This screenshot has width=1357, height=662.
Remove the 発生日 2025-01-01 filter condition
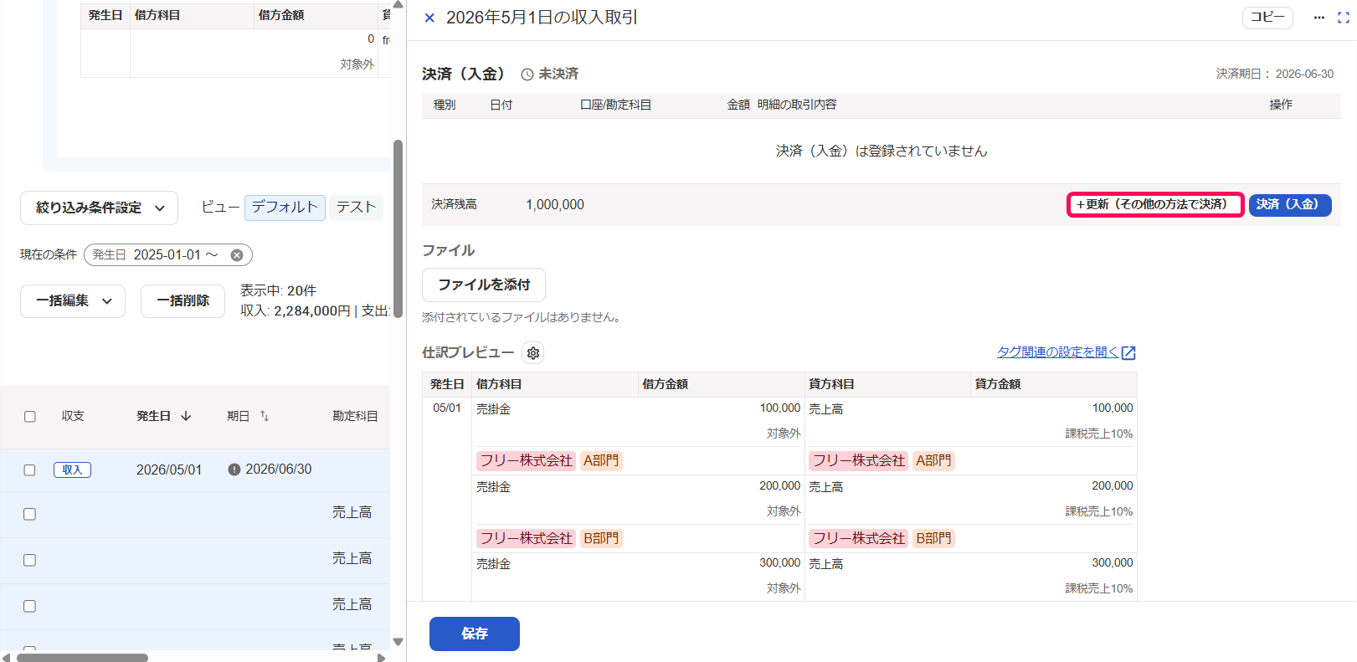coord(237,255)
